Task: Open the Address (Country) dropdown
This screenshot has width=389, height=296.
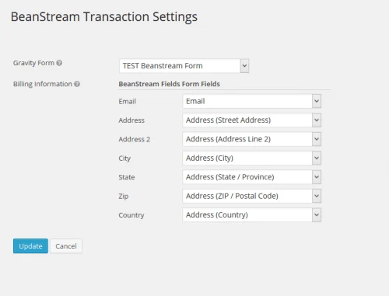Action: coord(251,214)
